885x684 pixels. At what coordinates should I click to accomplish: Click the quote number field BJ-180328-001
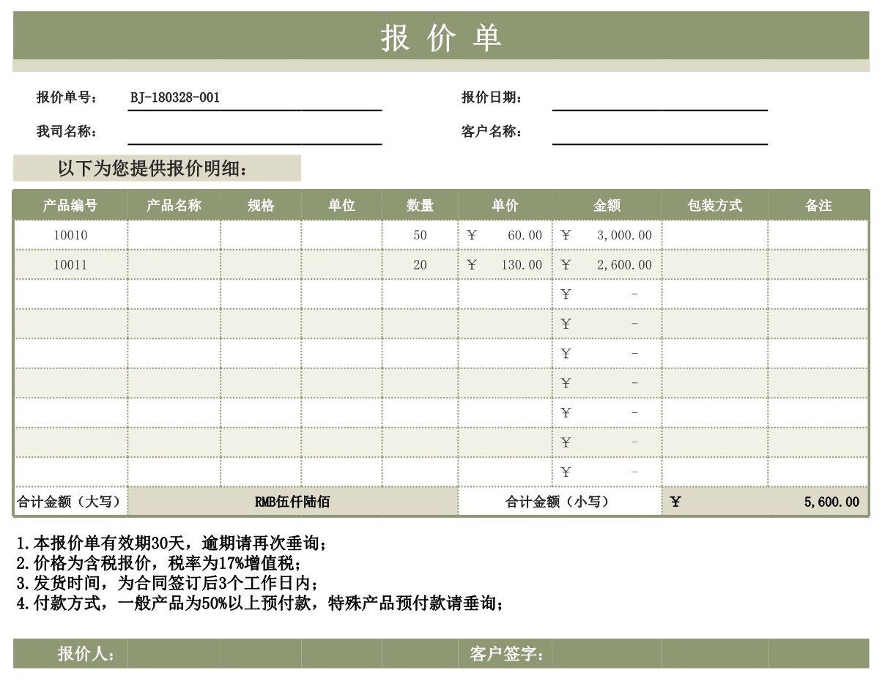pyautogui.click(x=254, y=98)
